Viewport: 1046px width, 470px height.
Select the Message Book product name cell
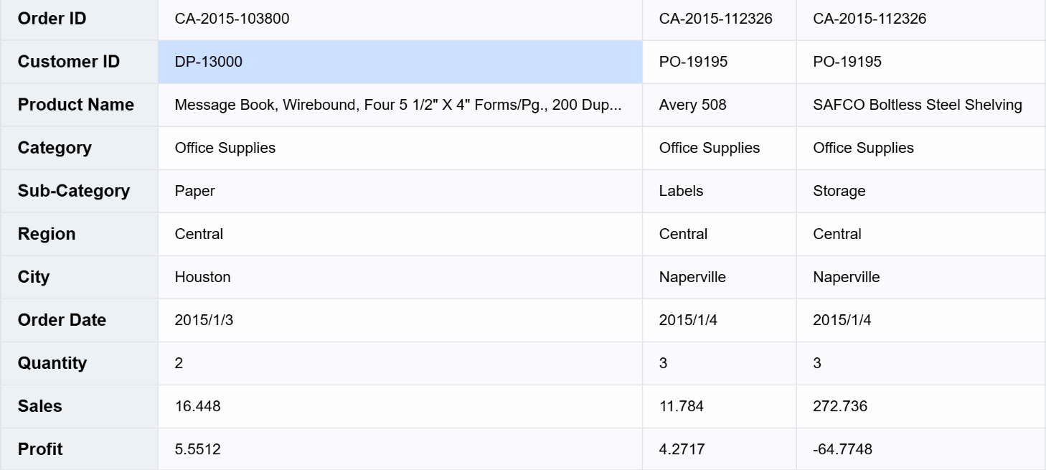(400, 105)
